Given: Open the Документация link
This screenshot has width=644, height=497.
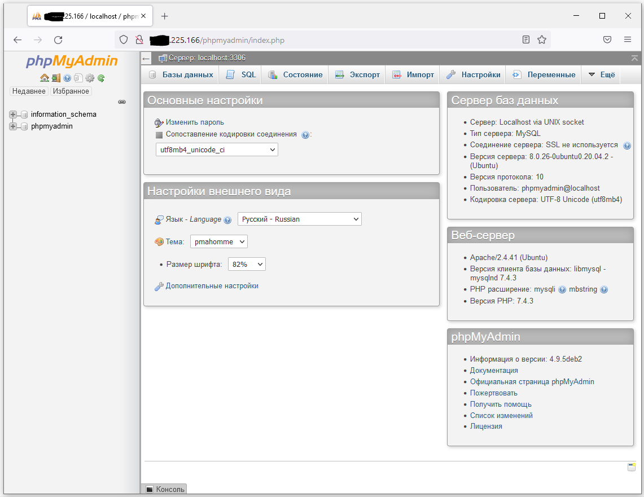Looking at the screenshot, I should click(494, 371).
